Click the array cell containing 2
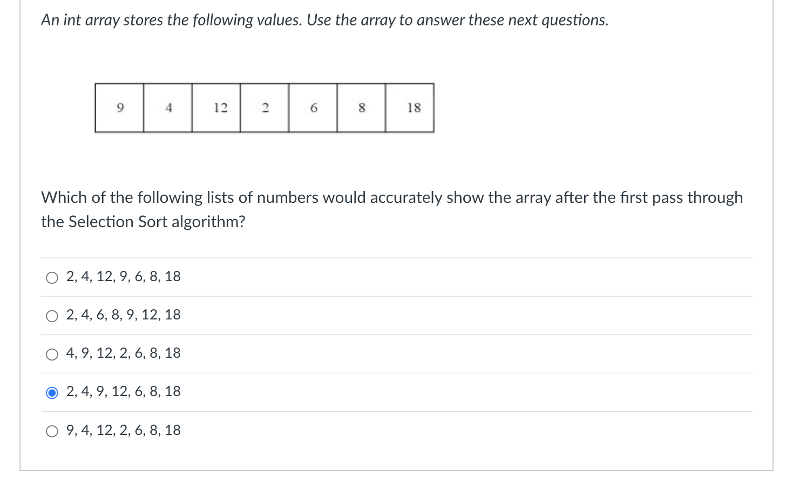The height and width of the screenshot is (477, 799). [265, 108]
